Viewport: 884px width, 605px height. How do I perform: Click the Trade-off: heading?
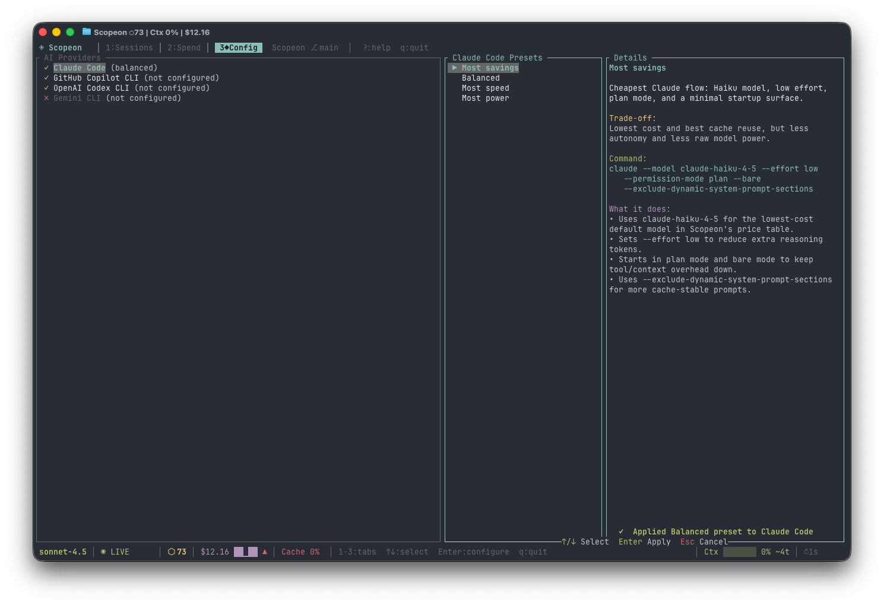[633, 118]
